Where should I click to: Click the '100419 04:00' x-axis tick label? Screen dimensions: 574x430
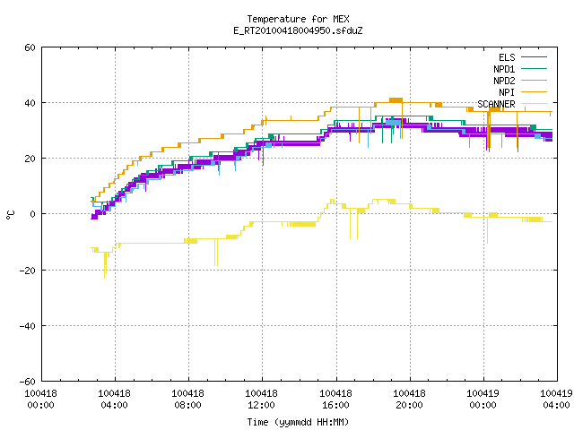556,400
